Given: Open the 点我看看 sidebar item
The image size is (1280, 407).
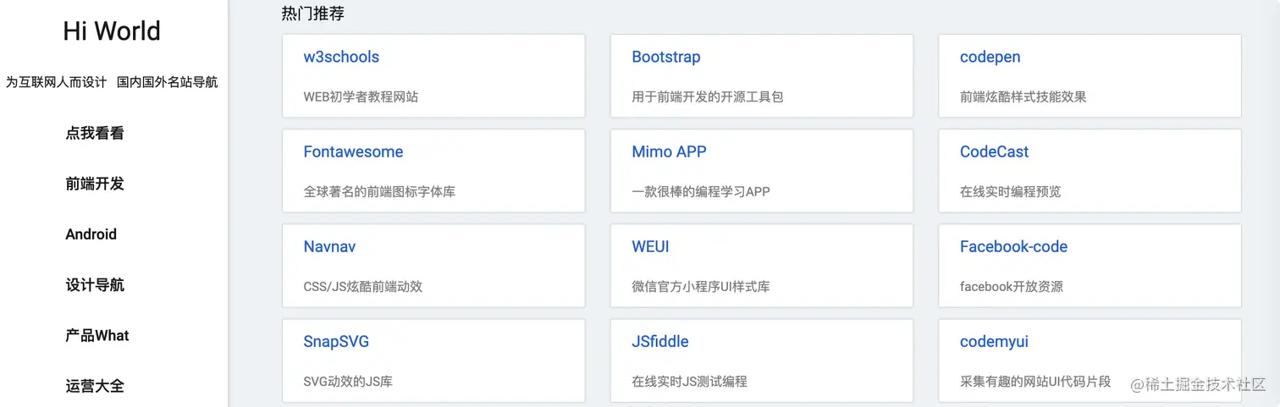Looking at the screenshot, I should [x=95, y=133].
